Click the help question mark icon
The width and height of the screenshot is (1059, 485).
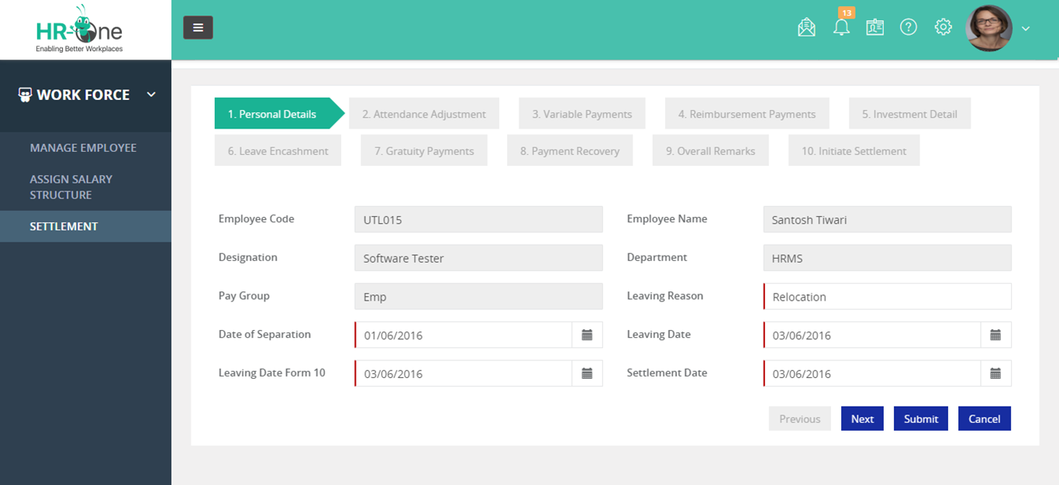coord(909,26)
